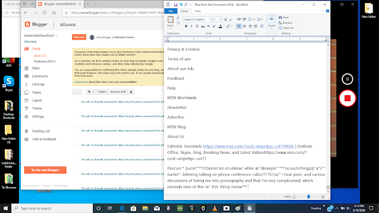Viewport: 379px width, 213px height.
Task: Align text left in WordPad
Action: pos(239,26)
